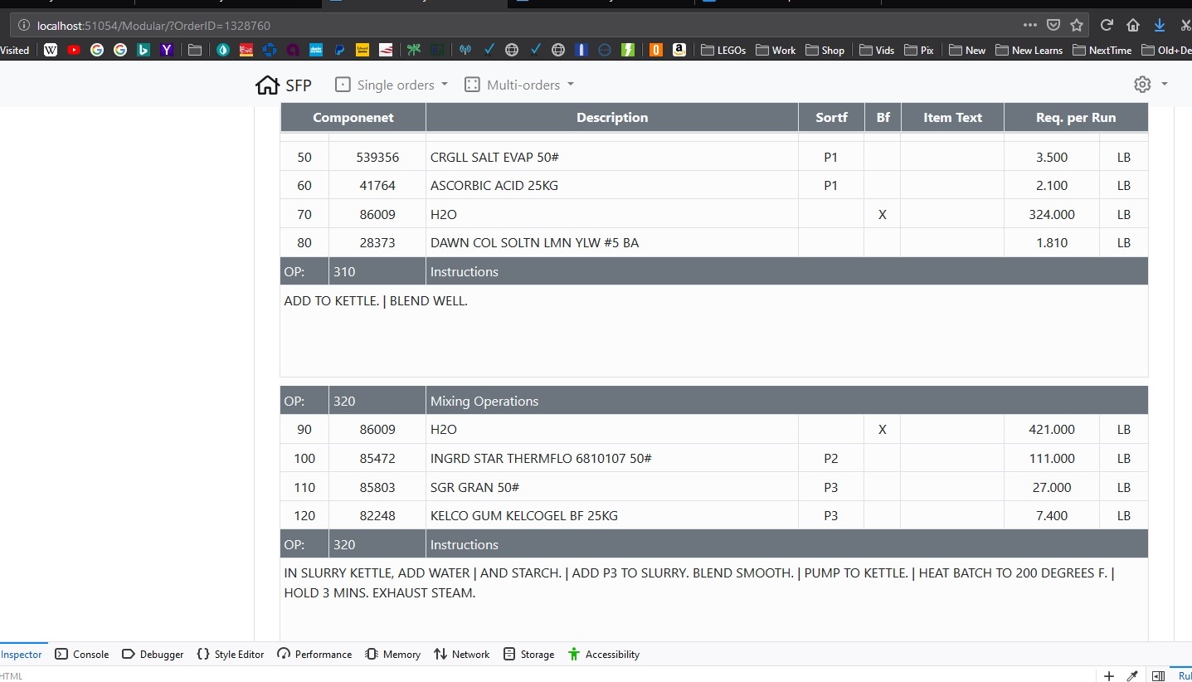
Task: Switch to the Network devtools tab
Action: click(x=462, y=654)
